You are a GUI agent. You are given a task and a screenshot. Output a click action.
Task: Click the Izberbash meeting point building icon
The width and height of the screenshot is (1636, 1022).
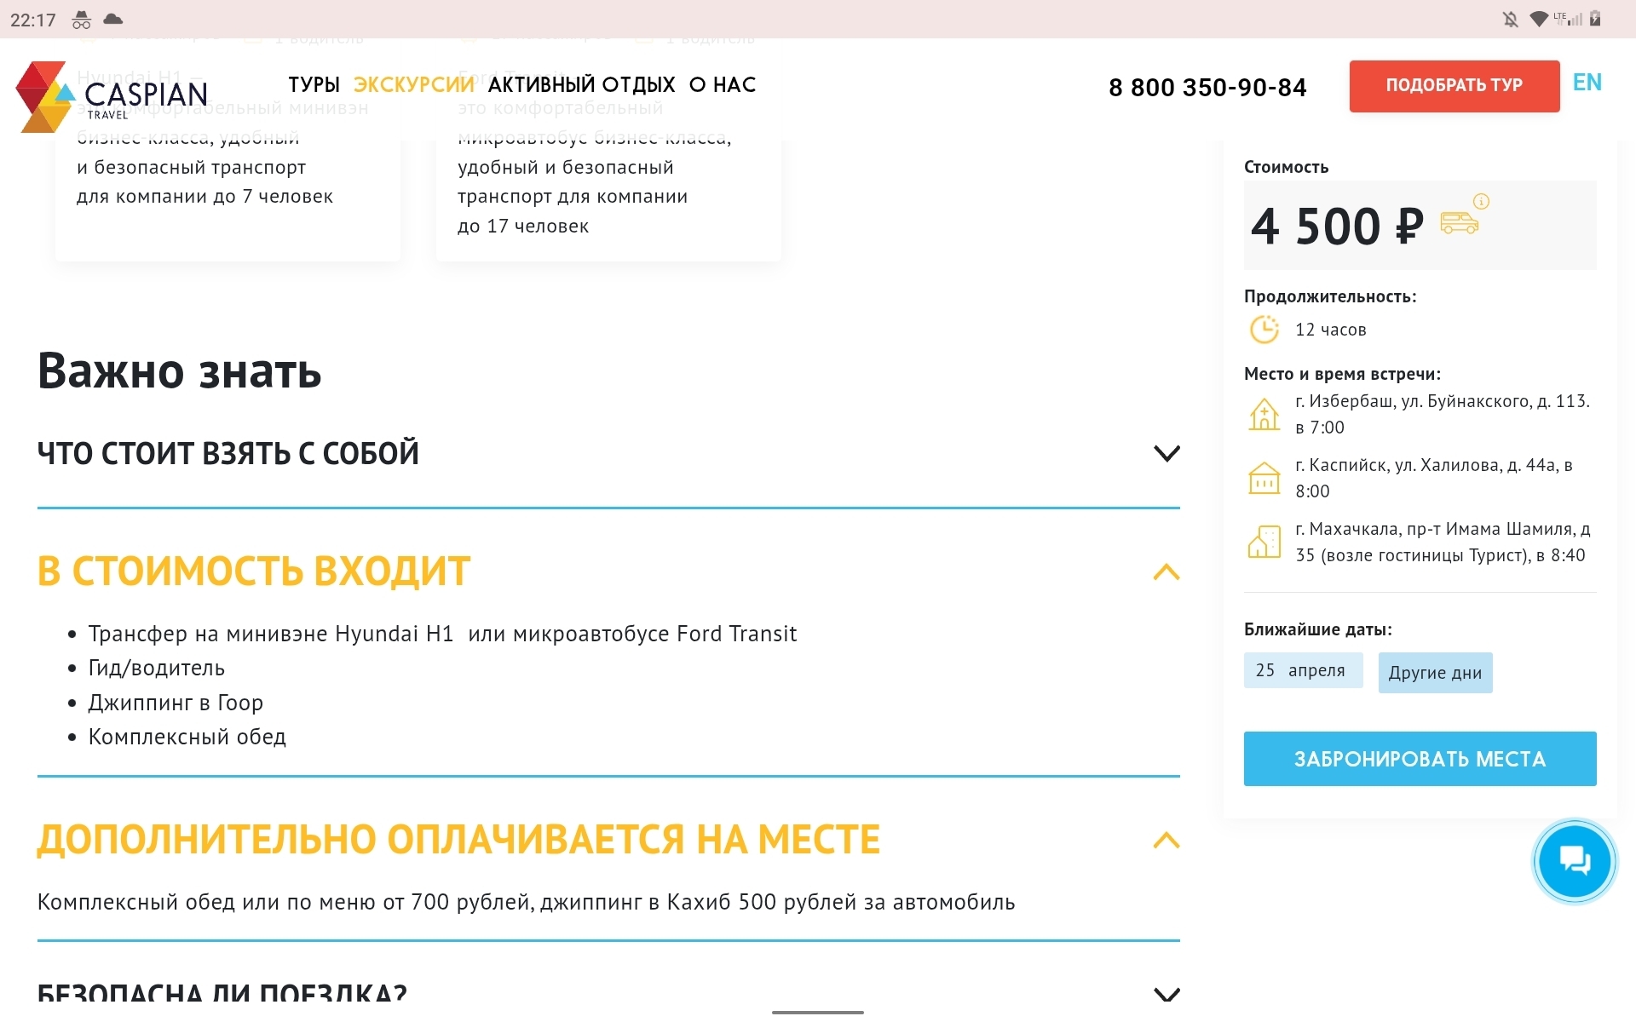click(x=1264, y=415)
